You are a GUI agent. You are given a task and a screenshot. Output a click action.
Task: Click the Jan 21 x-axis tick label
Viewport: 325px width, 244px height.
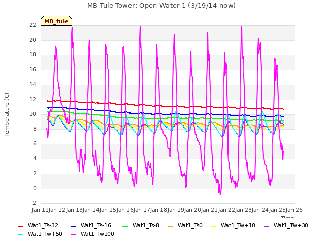pos(209,210)
